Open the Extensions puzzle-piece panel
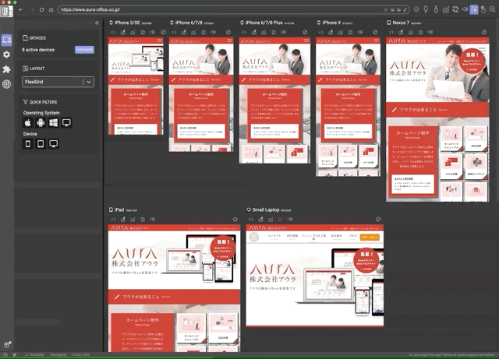 point(6,69)
